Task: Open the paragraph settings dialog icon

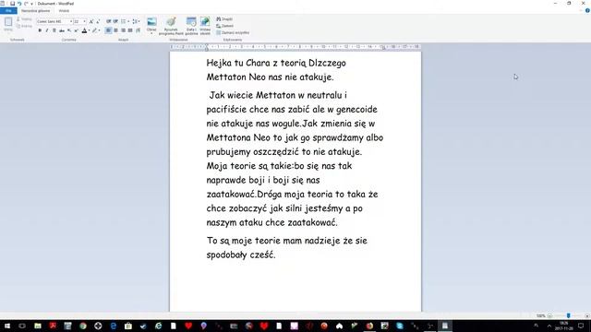Action: [x=138, y=30]
